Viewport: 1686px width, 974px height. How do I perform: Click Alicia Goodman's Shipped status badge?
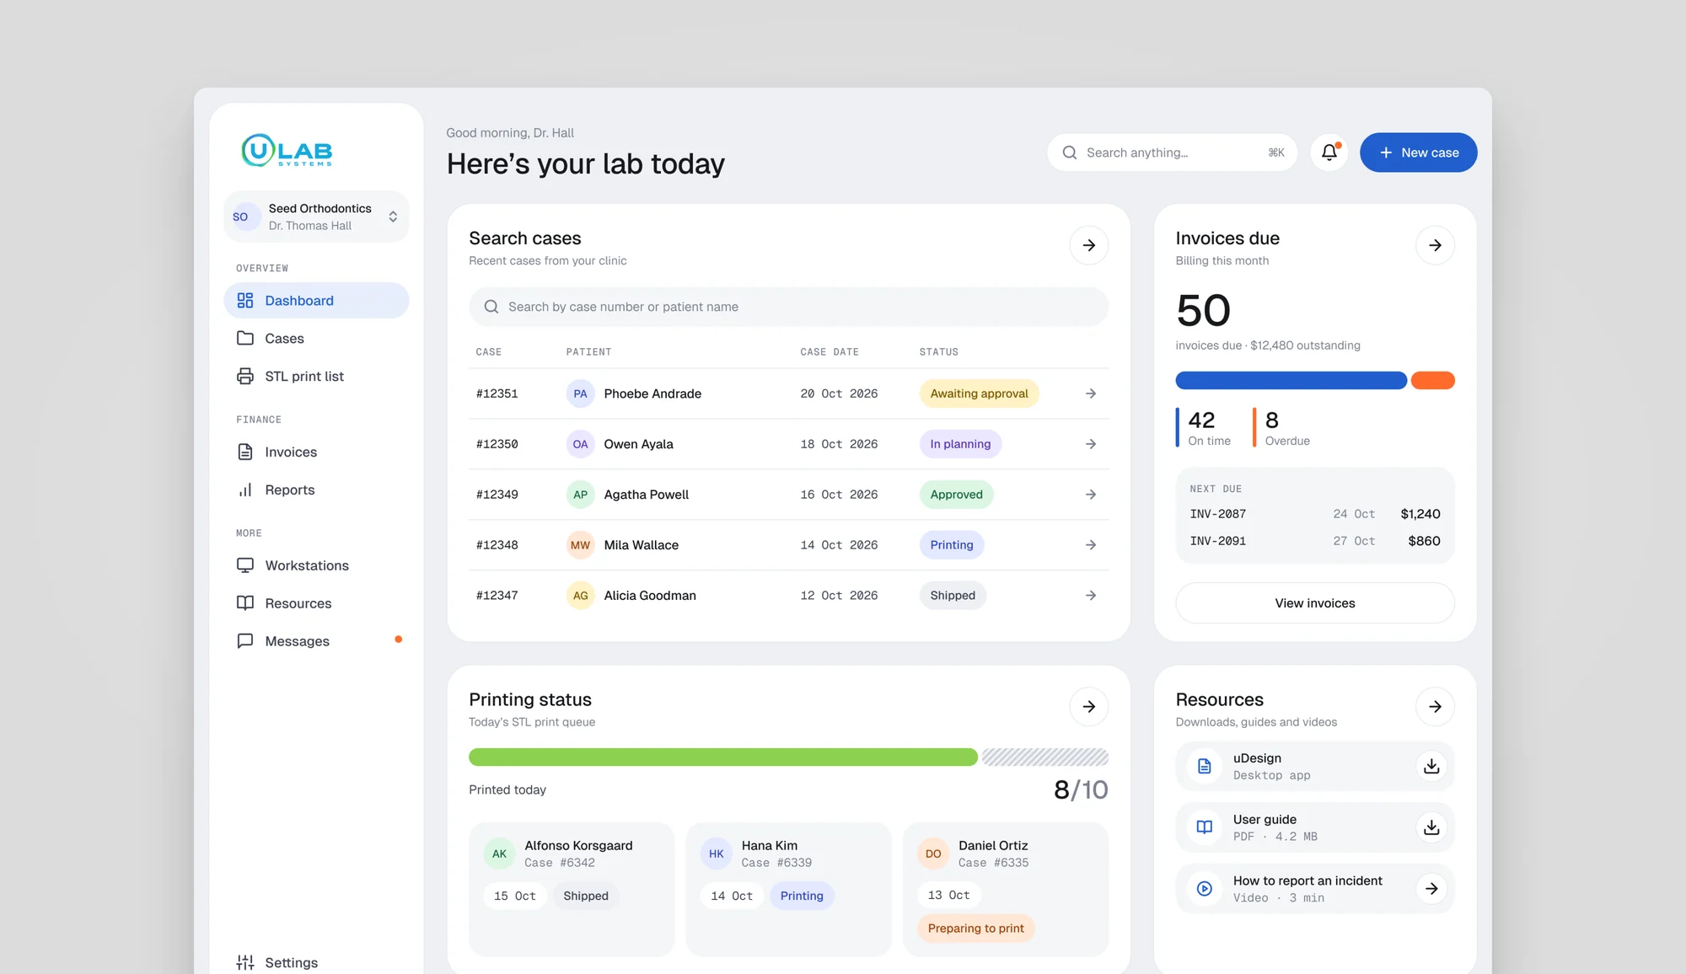pyautogui.click(x=953, y=596)
